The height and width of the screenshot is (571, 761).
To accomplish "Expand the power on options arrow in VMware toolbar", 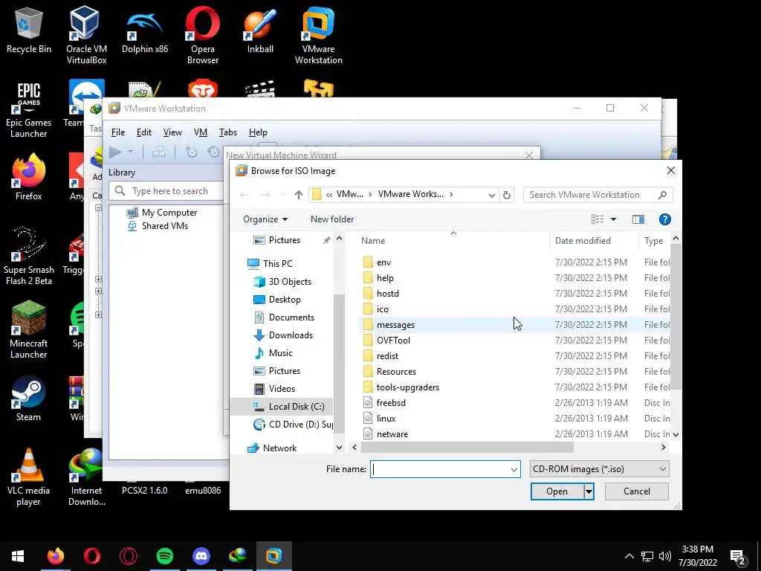I will click(131, 152).
